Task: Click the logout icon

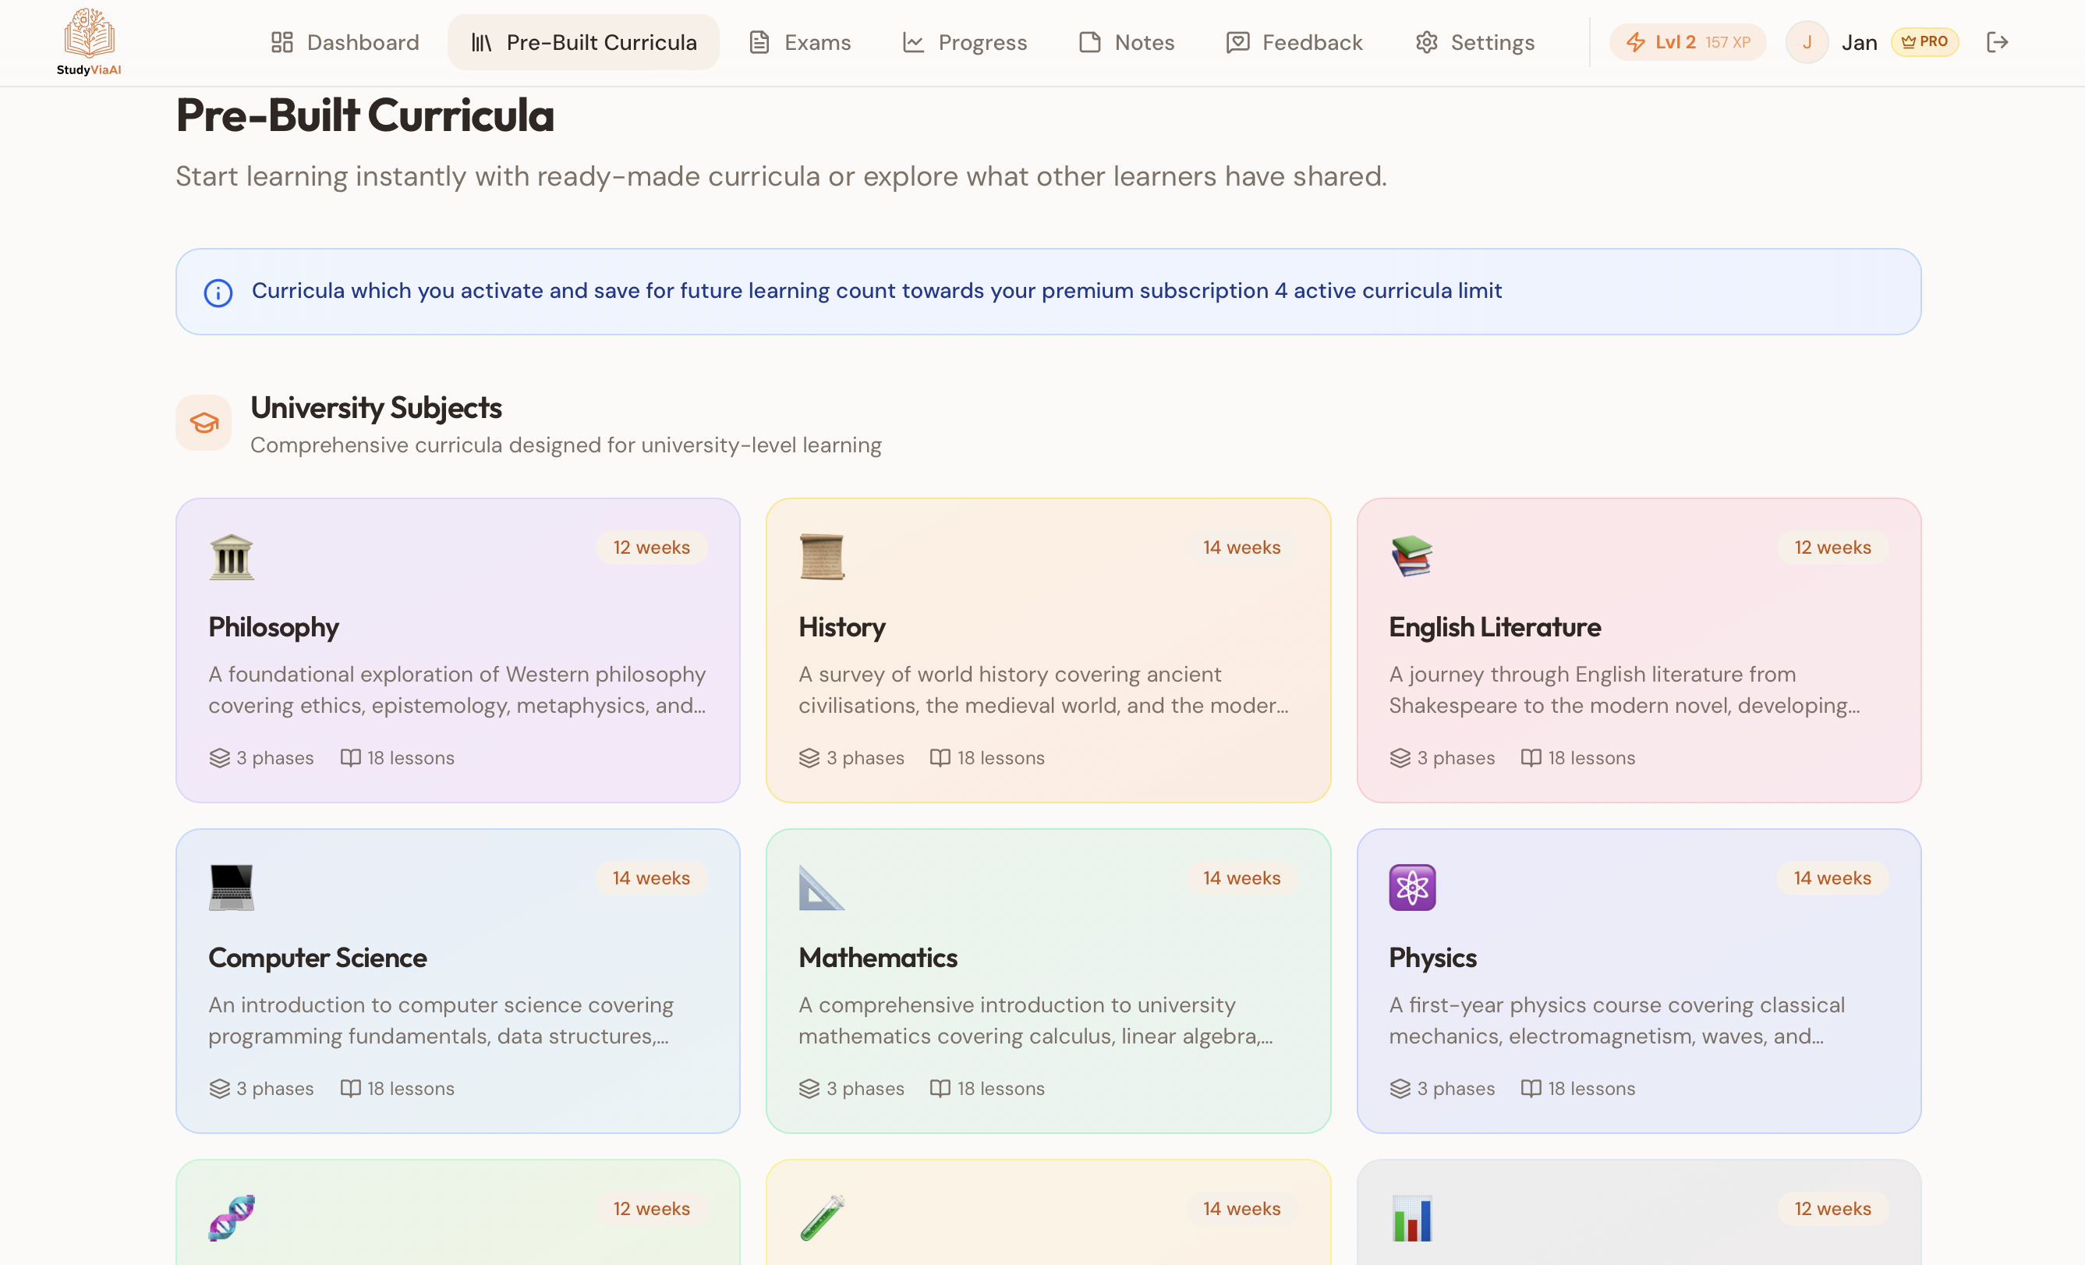Action: (1997, 42)
